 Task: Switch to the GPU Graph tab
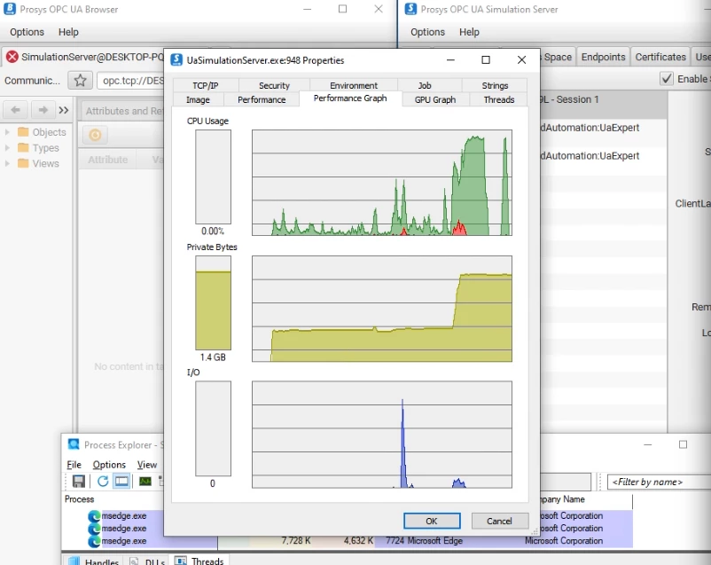click(434, 99)
